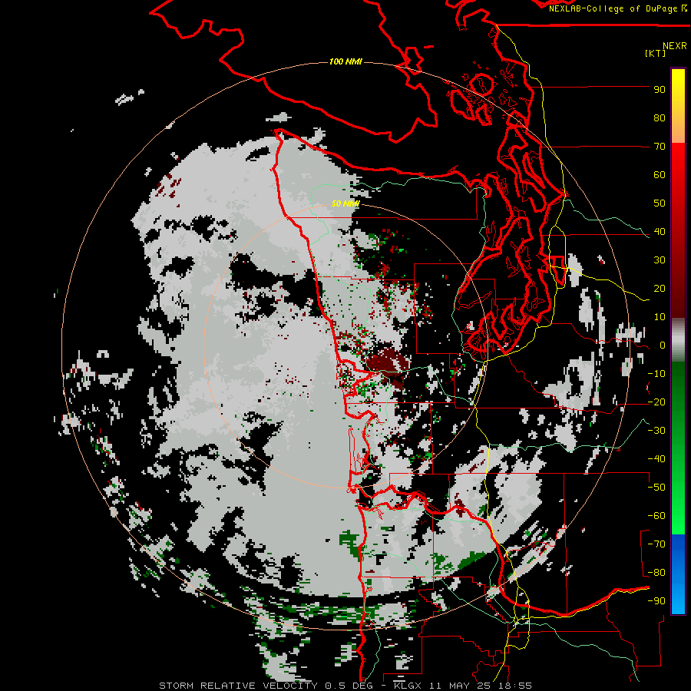Click the gray zero-velocity segment of color bar

[678, 340]
